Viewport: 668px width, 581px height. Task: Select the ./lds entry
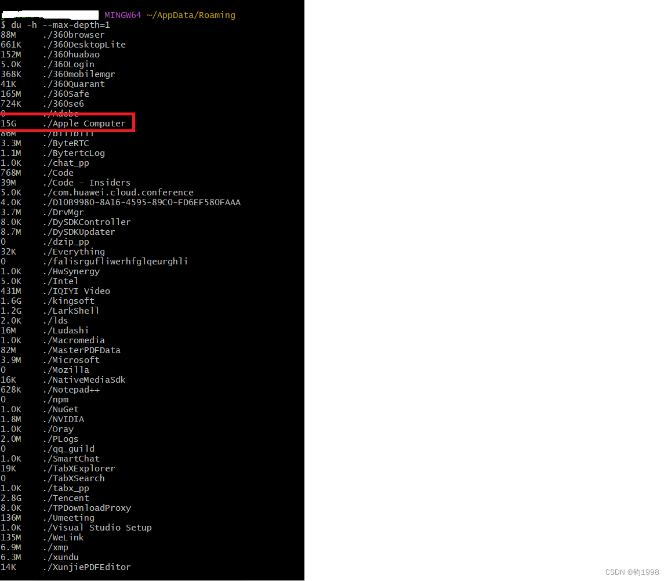(35, 320)
